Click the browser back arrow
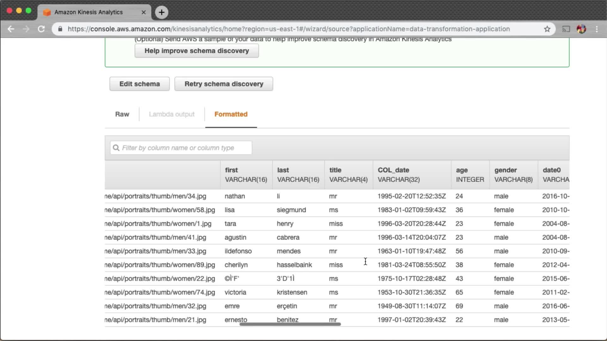 coord(11,29)
